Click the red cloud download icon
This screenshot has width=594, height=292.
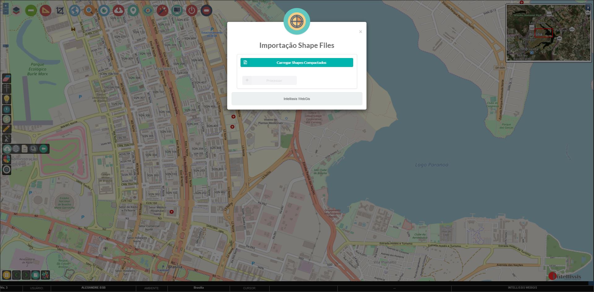tap(118, 11)
